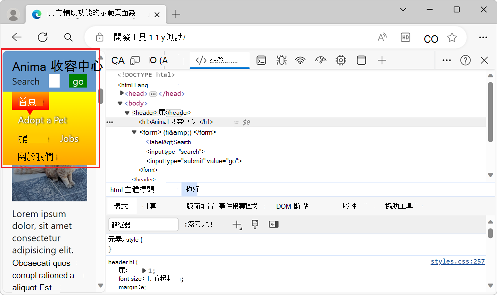Screen dimensions: 497x295
Task: Switch to the 計算 tab
Action: 149,206
